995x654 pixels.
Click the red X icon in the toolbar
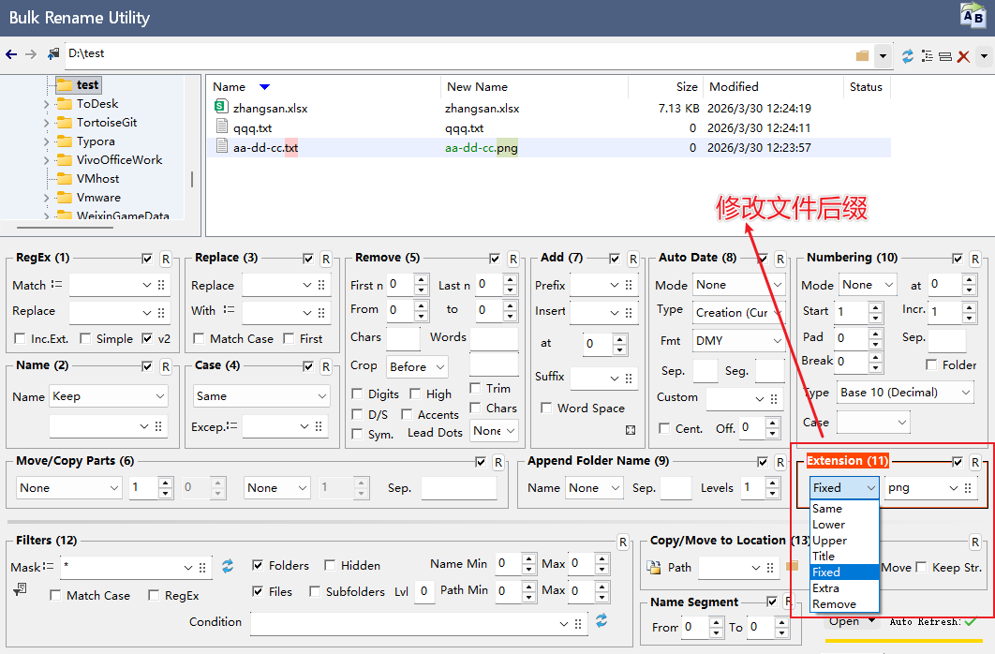point(963,56)
